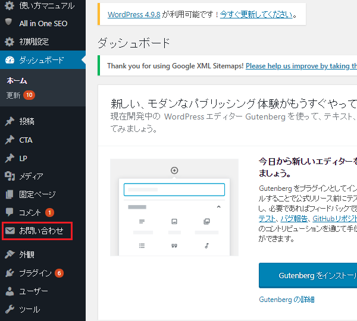
Task: Click the ダッシュボード page heading
Action: point(134,43)
